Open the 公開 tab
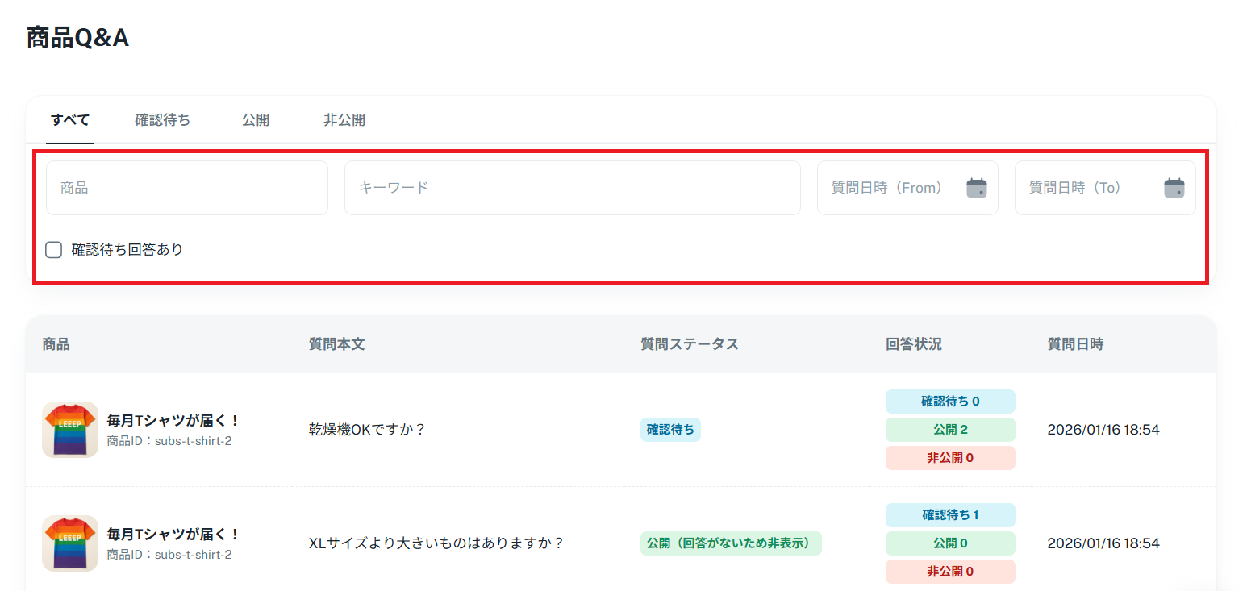This screenshot has width=1247, height=591. pos(256,120)
